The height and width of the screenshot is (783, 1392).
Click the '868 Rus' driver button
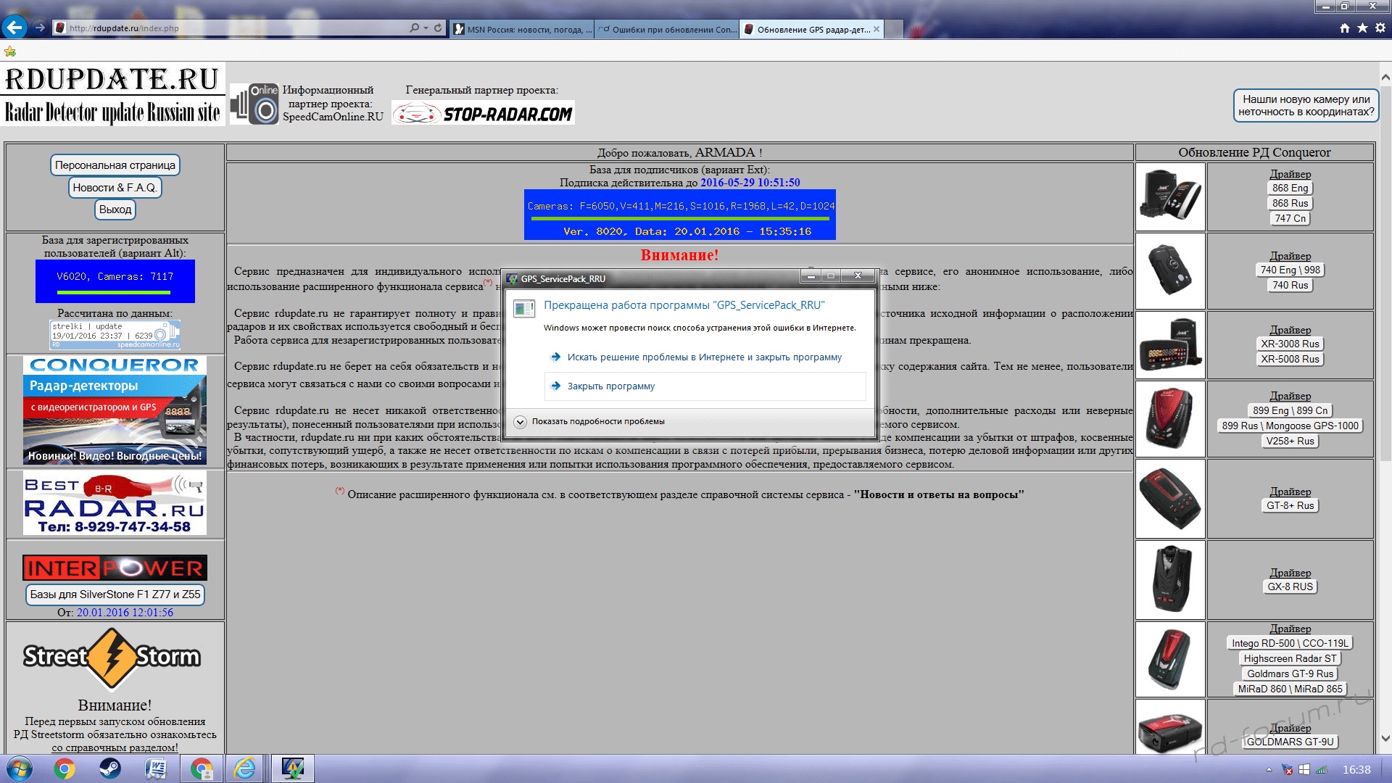point(1290,204)
